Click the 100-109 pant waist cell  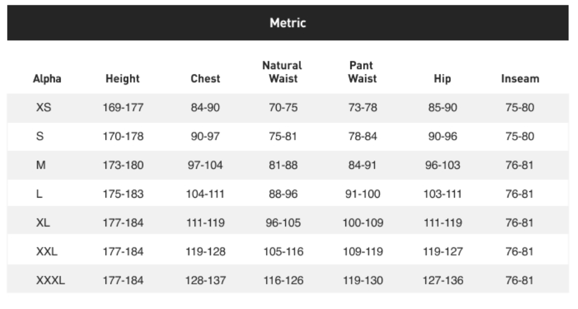[x=362, y=222]
